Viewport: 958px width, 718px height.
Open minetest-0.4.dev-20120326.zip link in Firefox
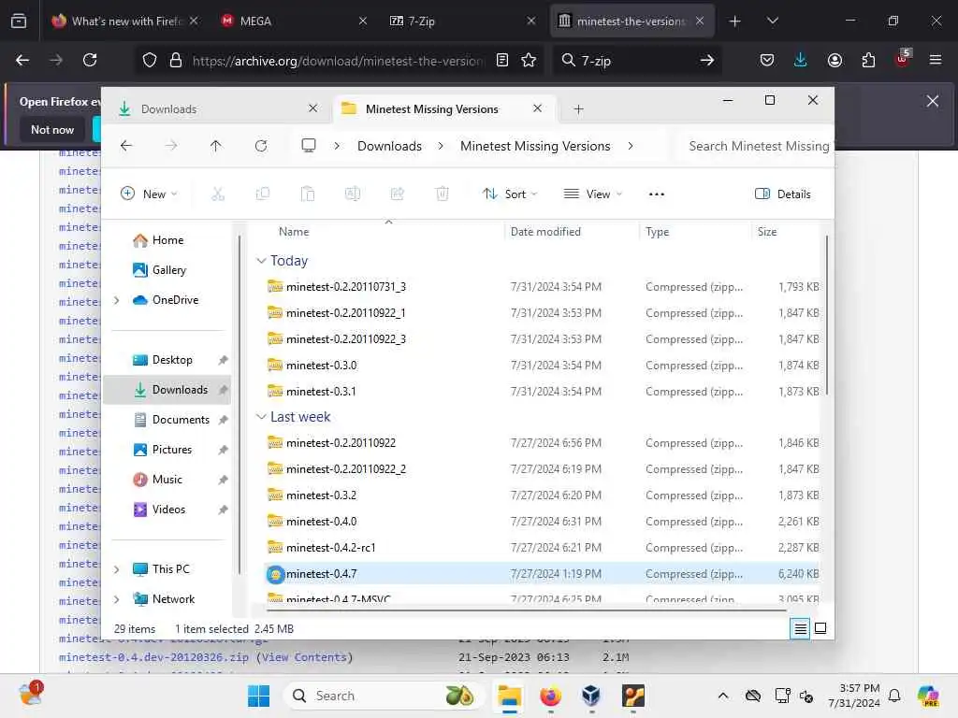pos(154,657)
